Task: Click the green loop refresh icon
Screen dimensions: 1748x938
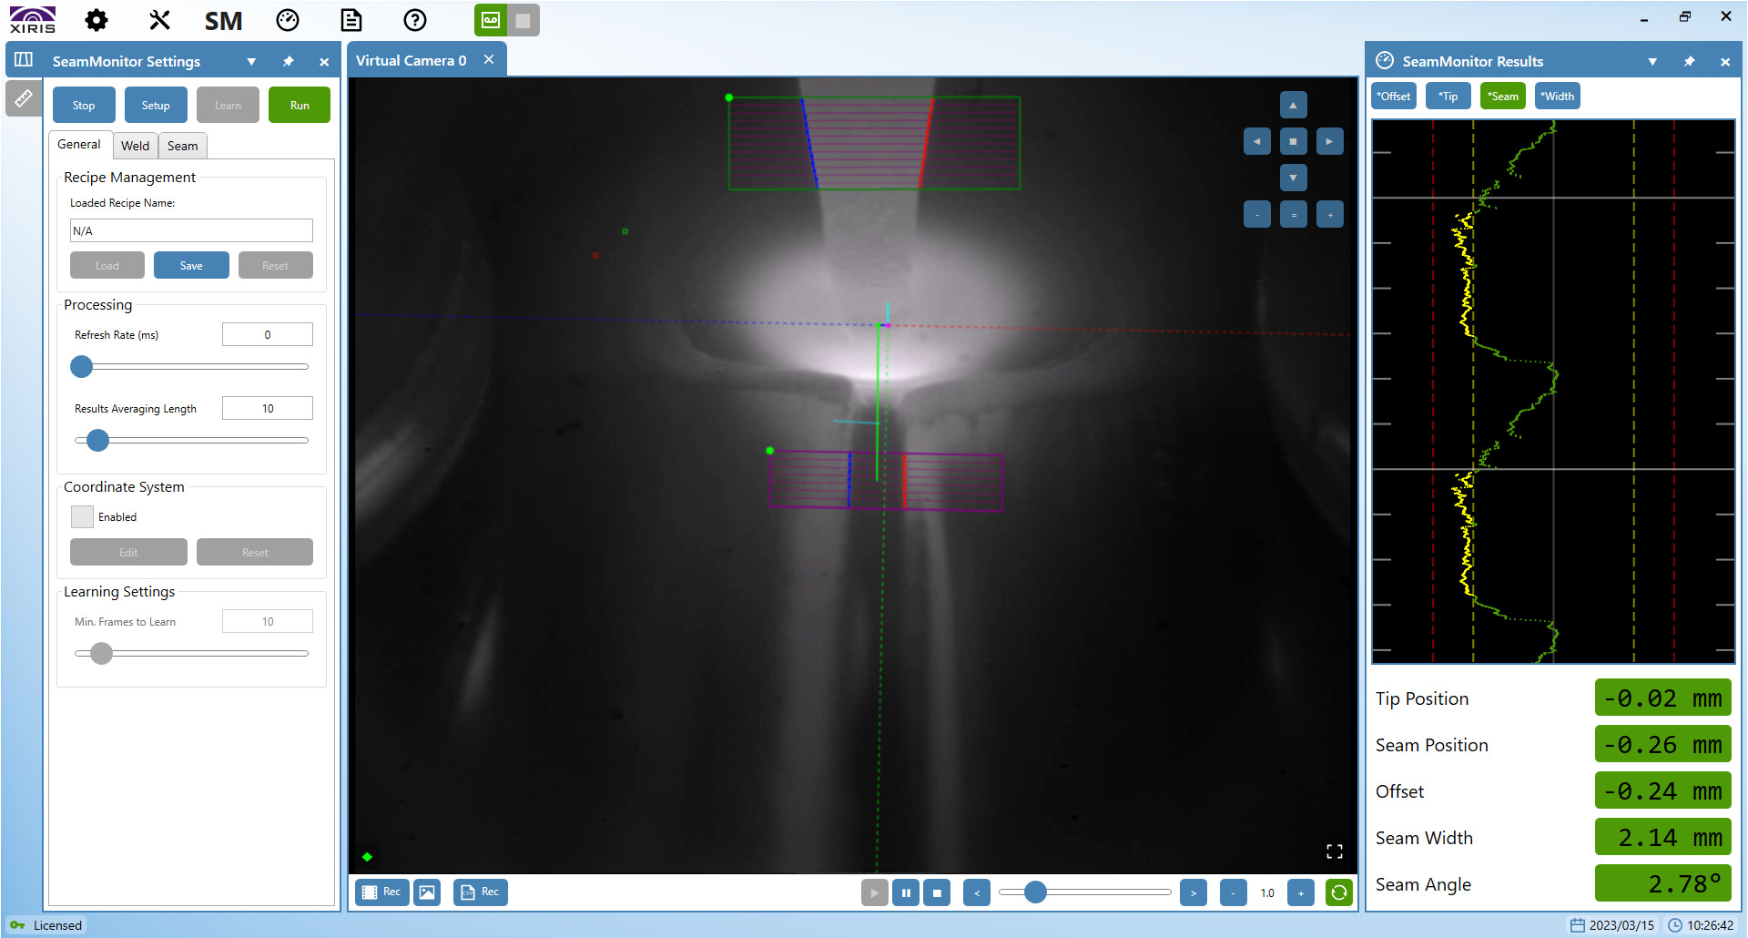Action: 1338,892
